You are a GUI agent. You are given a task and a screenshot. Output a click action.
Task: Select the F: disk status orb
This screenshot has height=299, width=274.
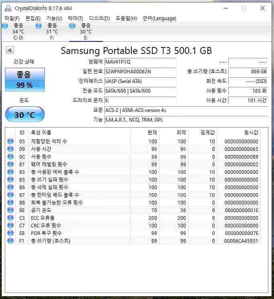click(39, 26)
